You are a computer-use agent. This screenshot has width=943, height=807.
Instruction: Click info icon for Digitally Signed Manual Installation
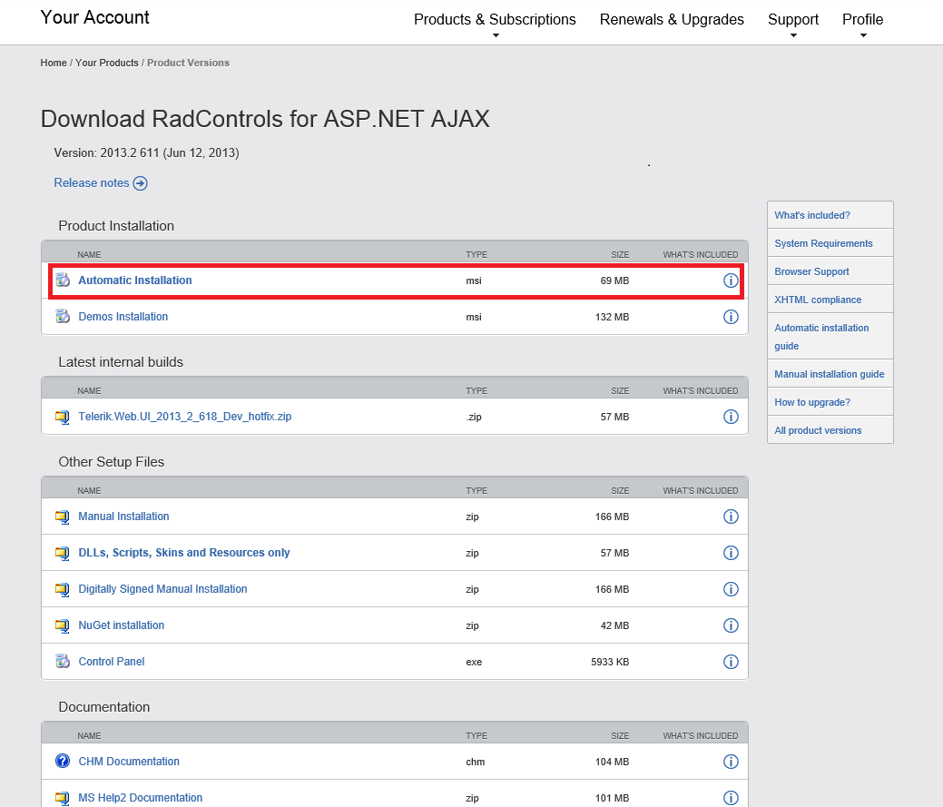[731, 589]
